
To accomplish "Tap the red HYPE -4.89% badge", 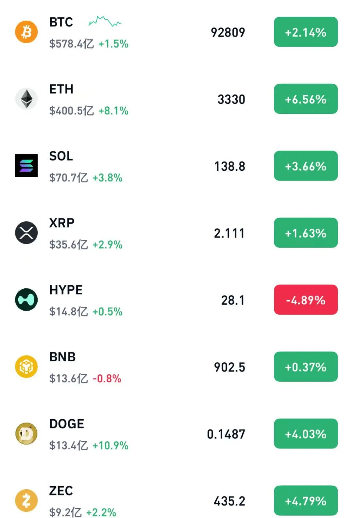I will [x=306, y=300].
